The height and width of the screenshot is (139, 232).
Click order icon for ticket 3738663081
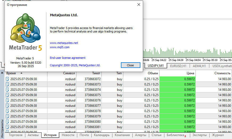(x=7, y=127)
